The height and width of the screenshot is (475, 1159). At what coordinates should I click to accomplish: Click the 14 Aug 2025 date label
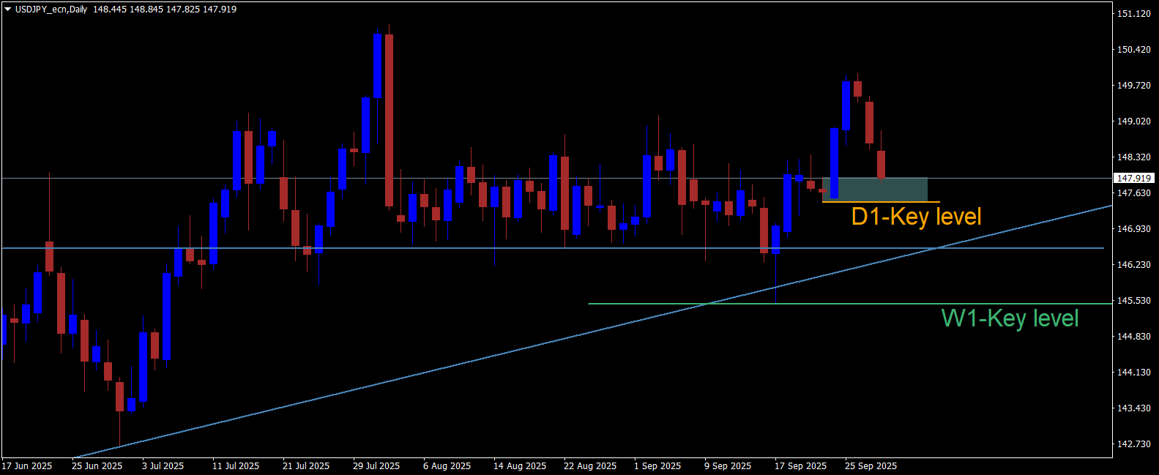520,466
